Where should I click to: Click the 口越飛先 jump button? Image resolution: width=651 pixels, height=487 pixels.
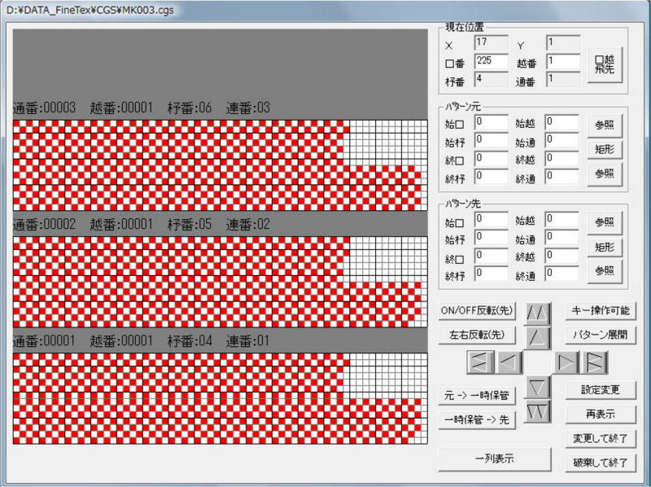click(x=604, y=64)
